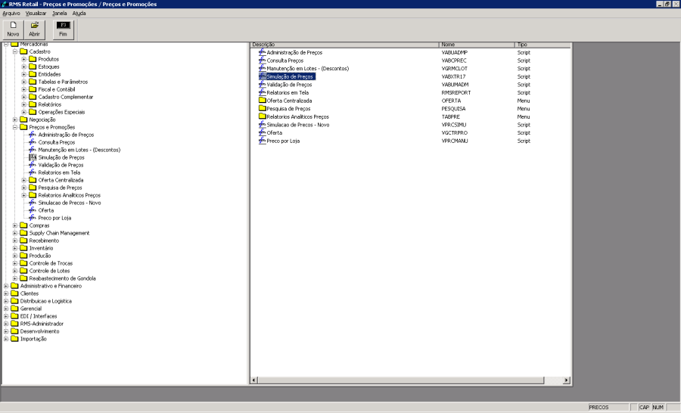Select script icon of Relatorios em Tela in list
Screen dimensions: 681x413
pyautogui.click(x=263, y=92)
